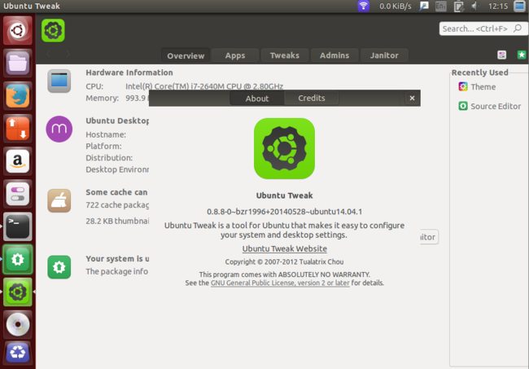Close the About dialog
This screenshot has height=369, width=529.
coord(412,99)
